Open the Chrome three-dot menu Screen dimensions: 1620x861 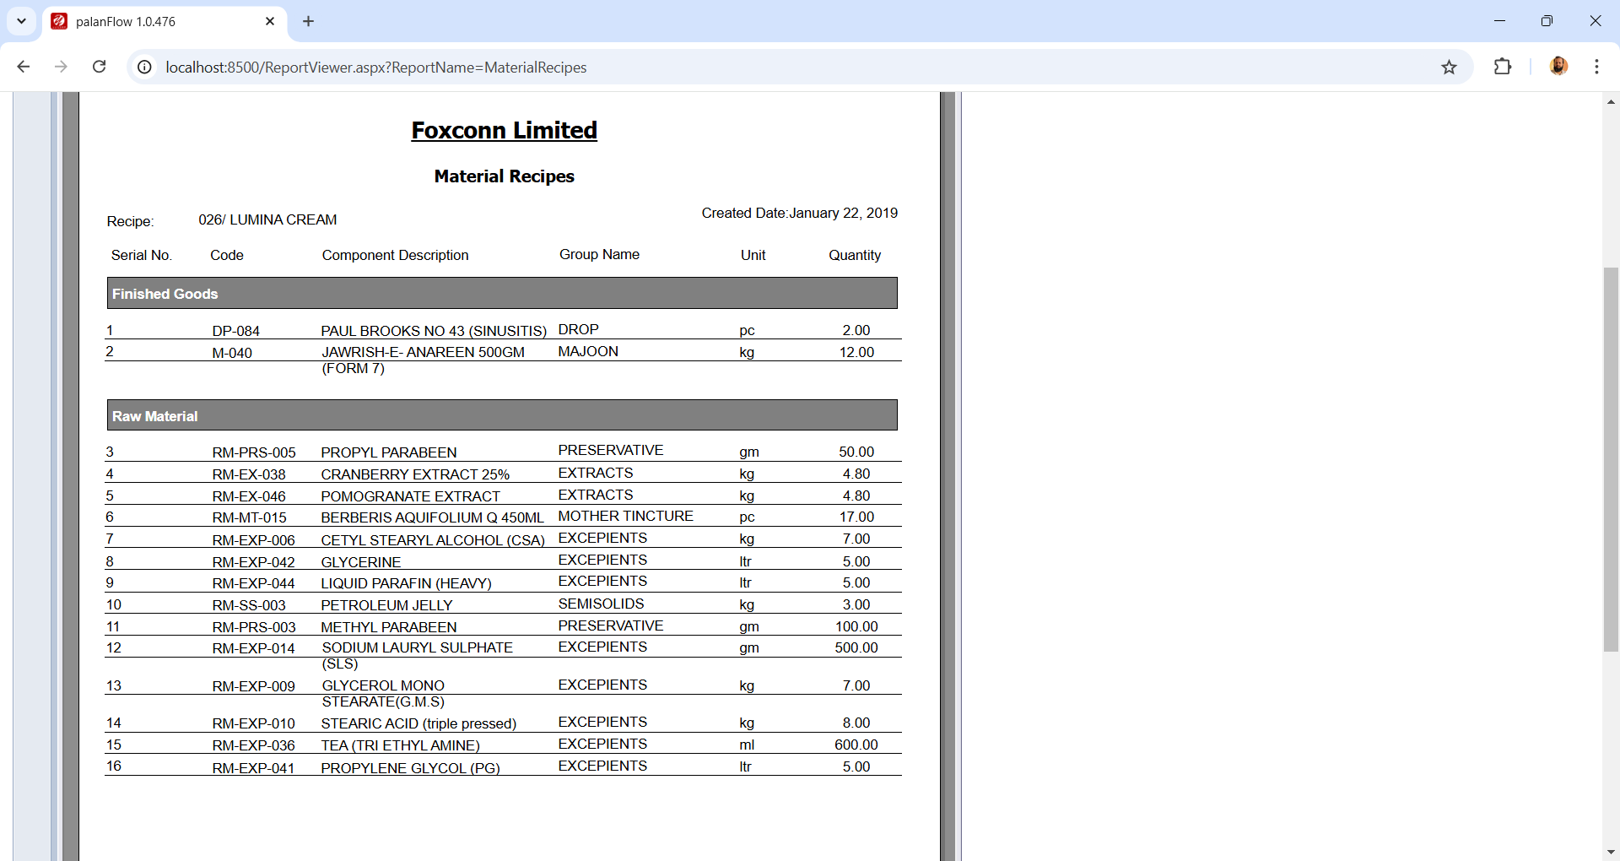tap(1596, 67)
